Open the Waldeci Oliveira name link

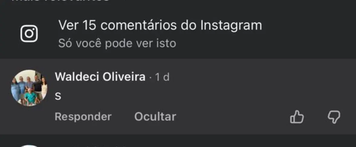pos(100,77)
